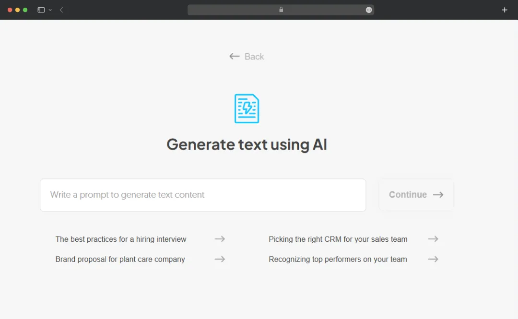Viewport: 518px width, 319px height.
Task: Click the green macOS zoom button
Action: [25, 10]
